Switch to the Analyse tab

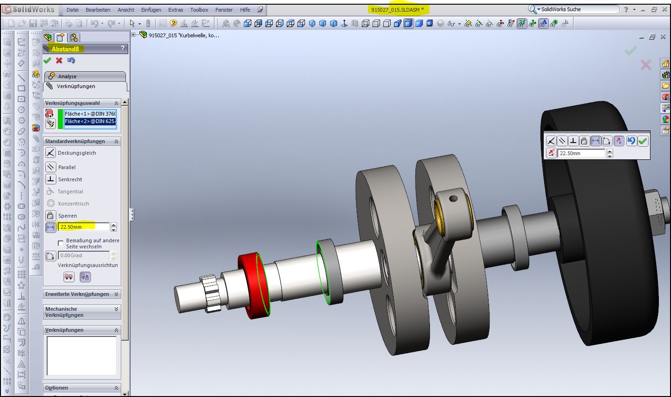(85, 76)
